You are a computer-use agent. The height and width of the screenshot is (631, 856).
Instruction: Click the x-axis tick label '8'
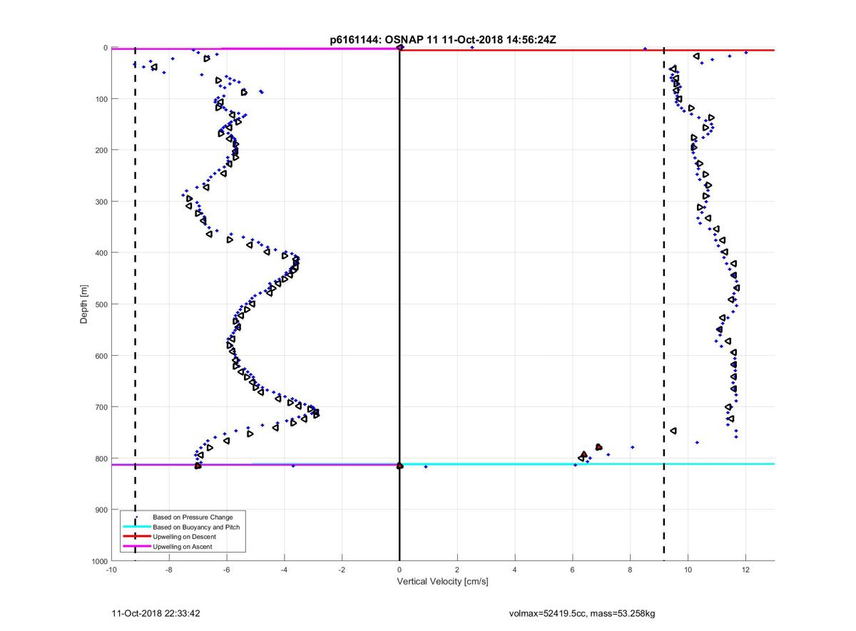[x=631, y=570]
